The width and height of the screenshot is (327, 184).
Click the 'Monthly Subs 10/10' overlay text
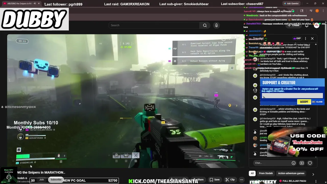36,123
